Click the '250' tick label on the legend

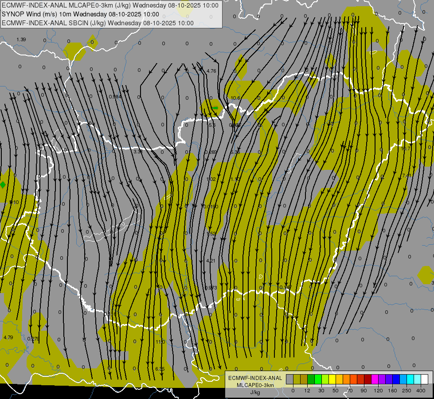pos(407,391)
